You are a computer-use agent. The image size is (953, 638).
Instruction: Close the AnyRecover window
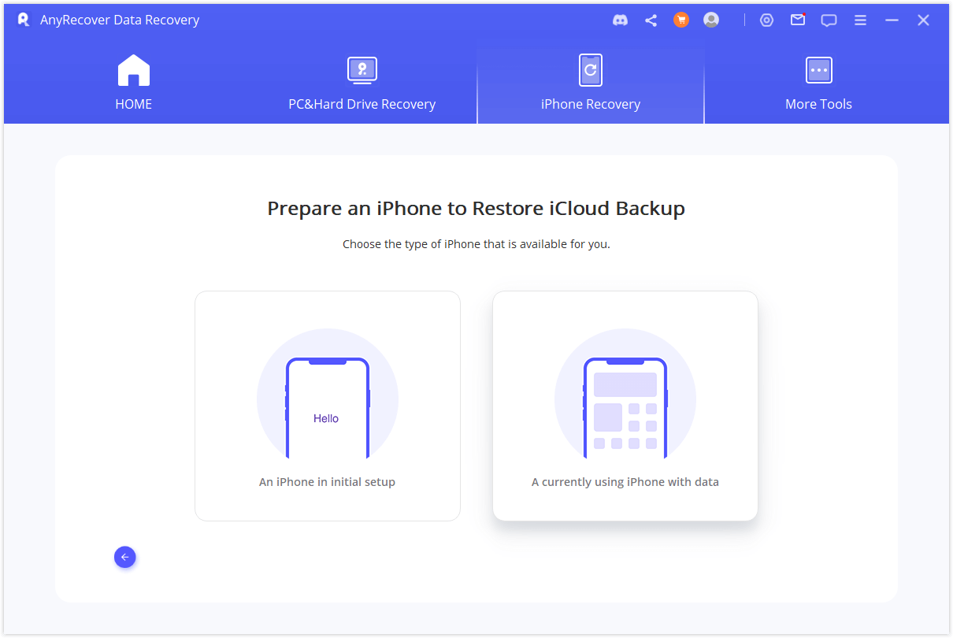point(923,20)
